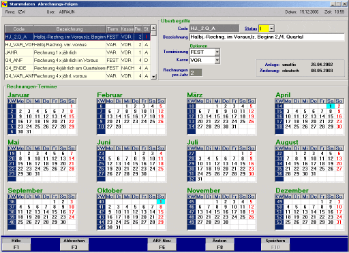Click the Re column header
349x253 pixels.
[x=138, y=29]
